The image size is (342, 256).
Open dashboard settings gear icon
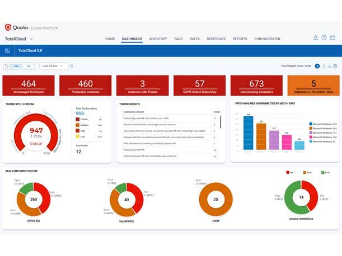pos(335,66)
